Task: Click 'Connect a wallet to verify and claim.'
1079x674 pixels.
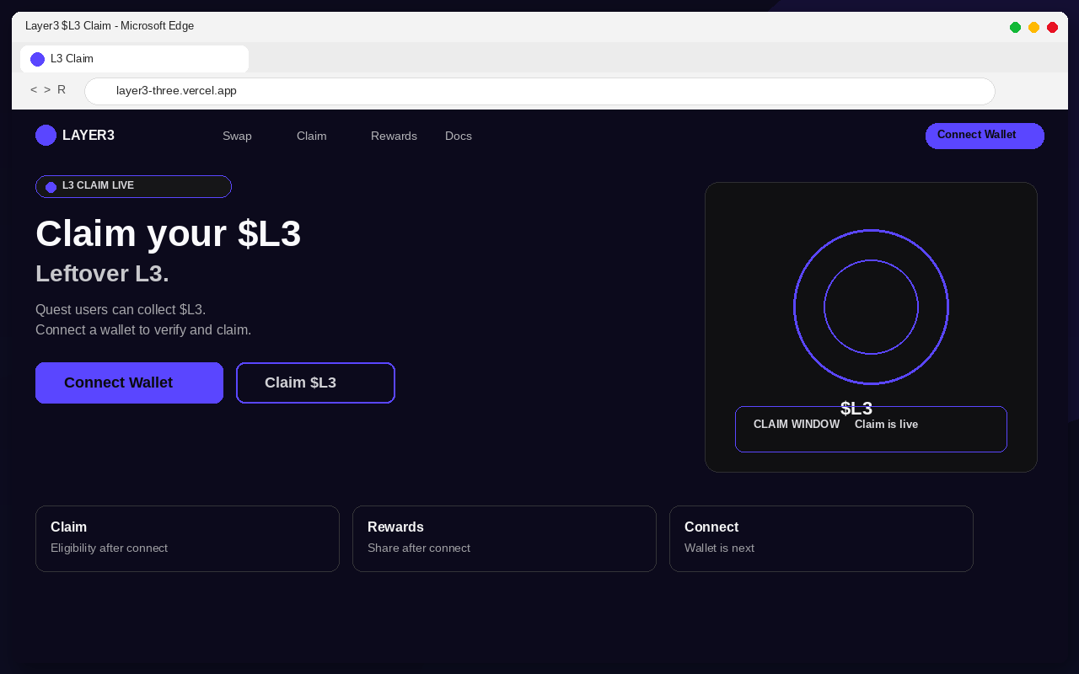Action: pos(143,330)
